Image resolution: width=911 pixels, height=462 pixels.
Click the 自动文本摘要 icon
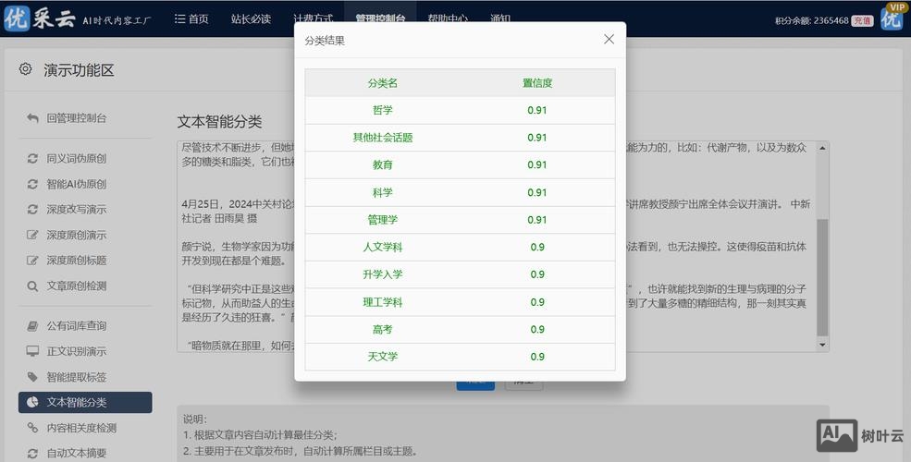32,453
